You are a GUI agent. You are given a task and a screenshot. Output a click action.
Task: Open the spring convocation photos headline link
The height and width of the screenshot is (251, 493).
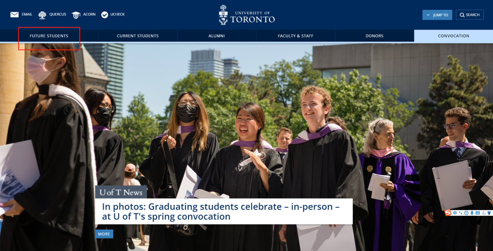click(221, 211)
